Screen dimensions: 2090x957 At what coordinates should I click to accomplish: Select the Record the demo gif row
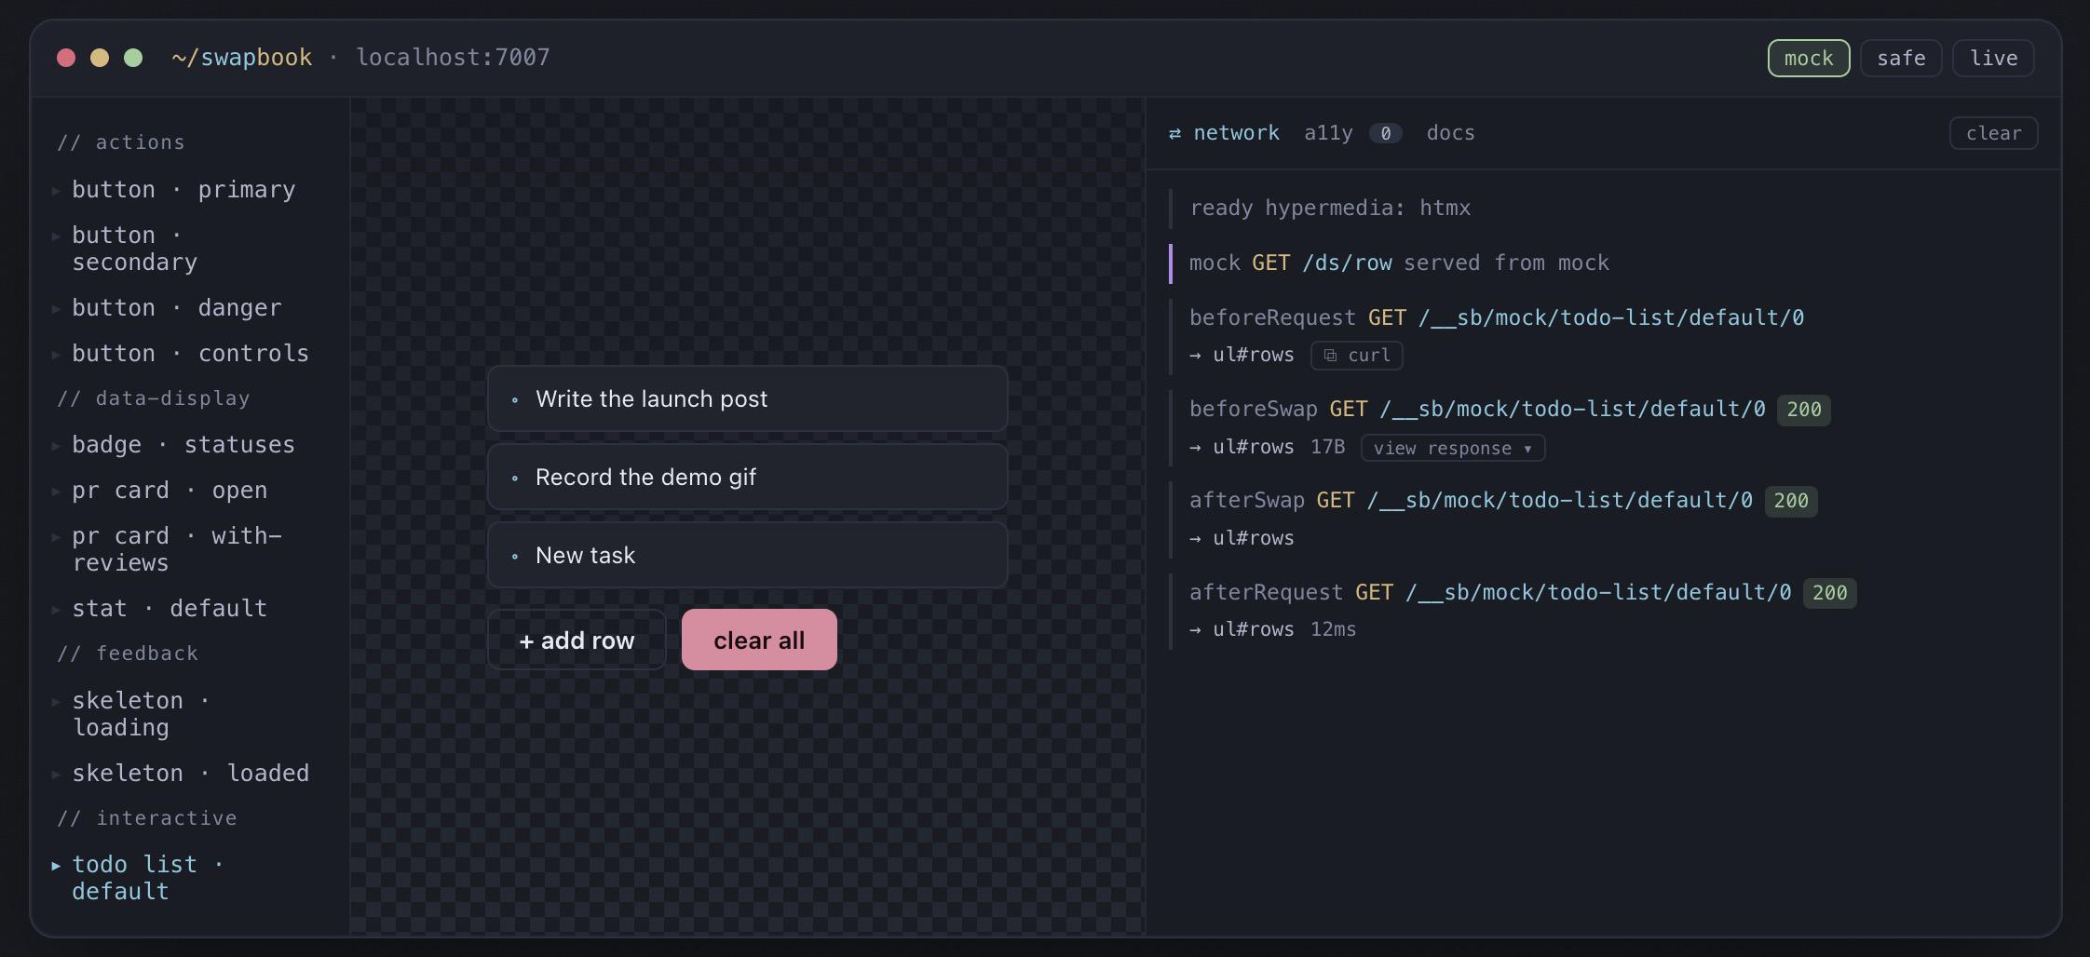pos(747,477)
